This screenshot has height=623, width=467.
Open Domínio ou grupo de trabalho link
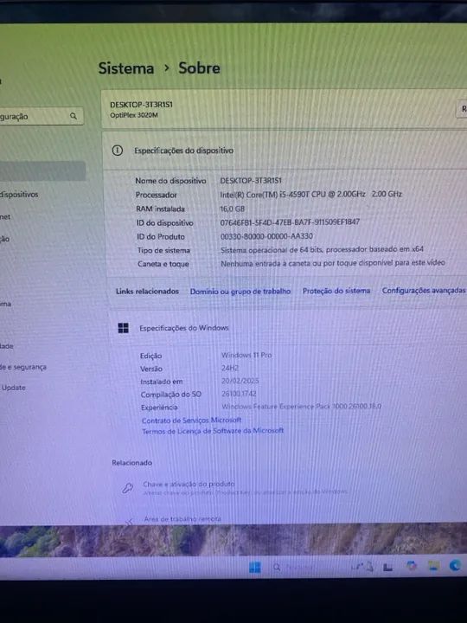click(240, 292)
